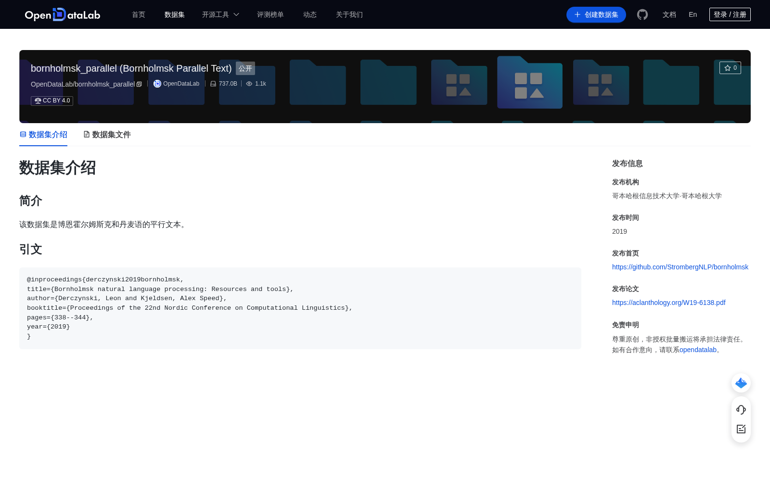Screen dimensions: 770x481
Task: Click the 2019 release year value
Action: (x=619, y=231)
